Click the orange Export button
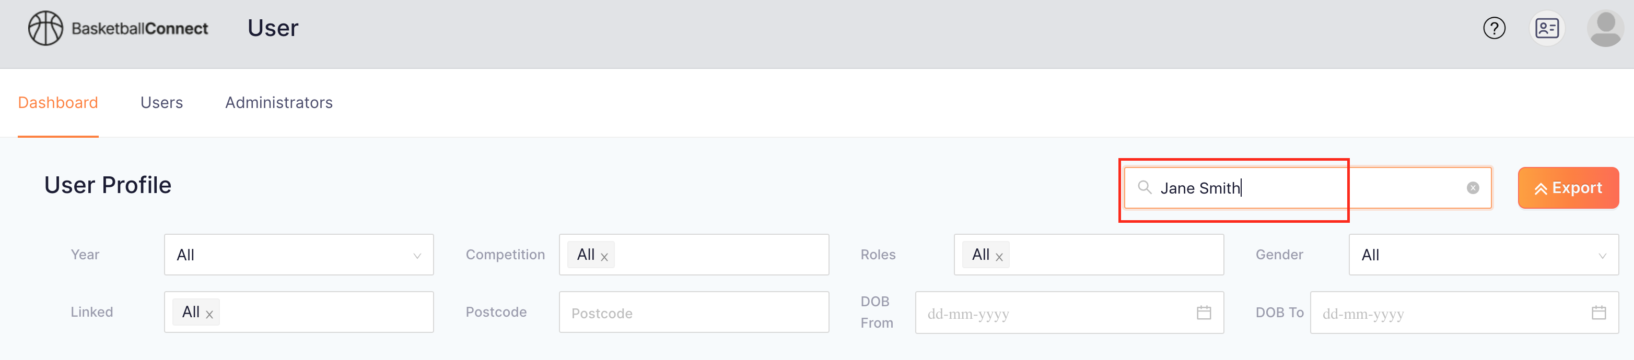Screen dimensions: 1634x360 click(1568, 188)
